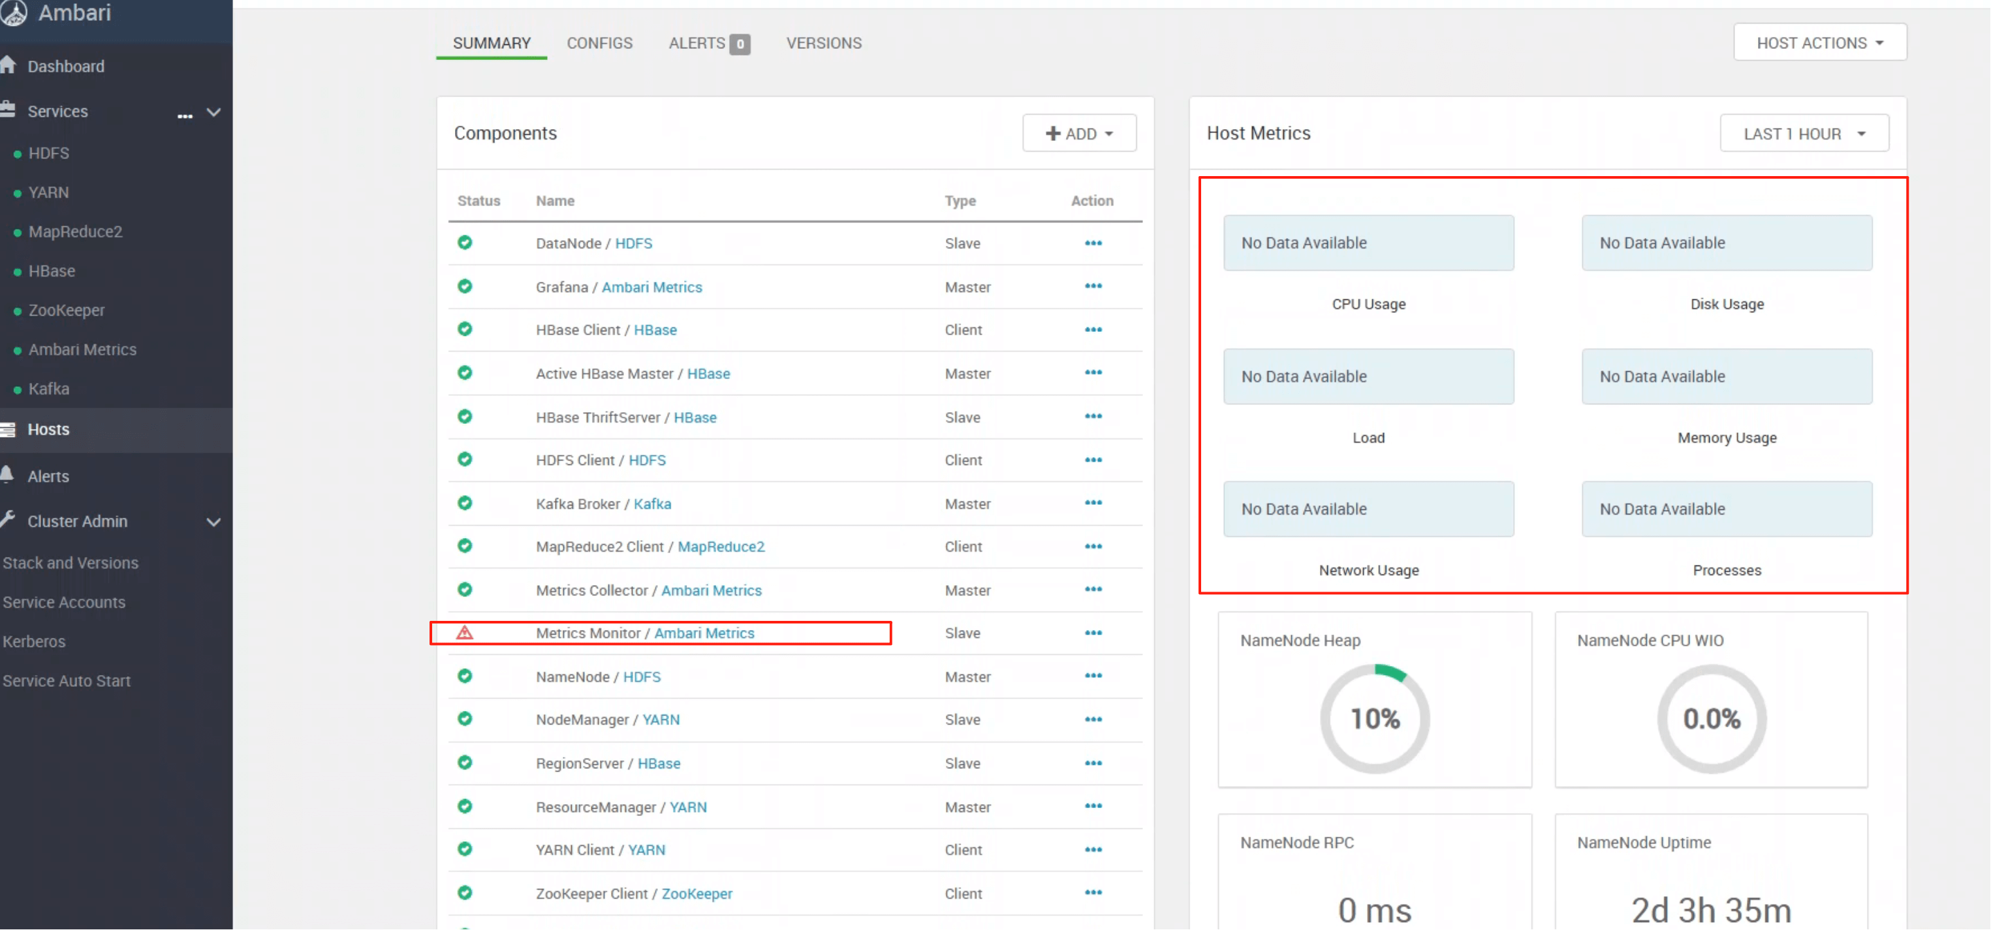Open HBase ThriftServer action menu
Screen dimensions: 1991x930
1093,416
